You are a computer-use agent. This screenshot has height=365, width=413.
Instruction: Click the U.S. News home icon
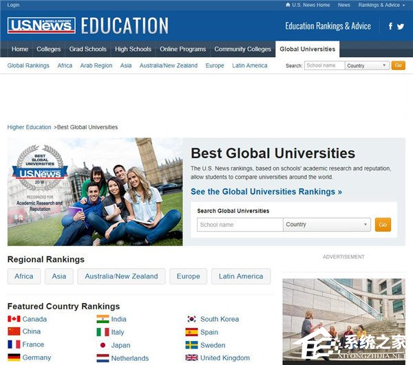coord(288,5)
